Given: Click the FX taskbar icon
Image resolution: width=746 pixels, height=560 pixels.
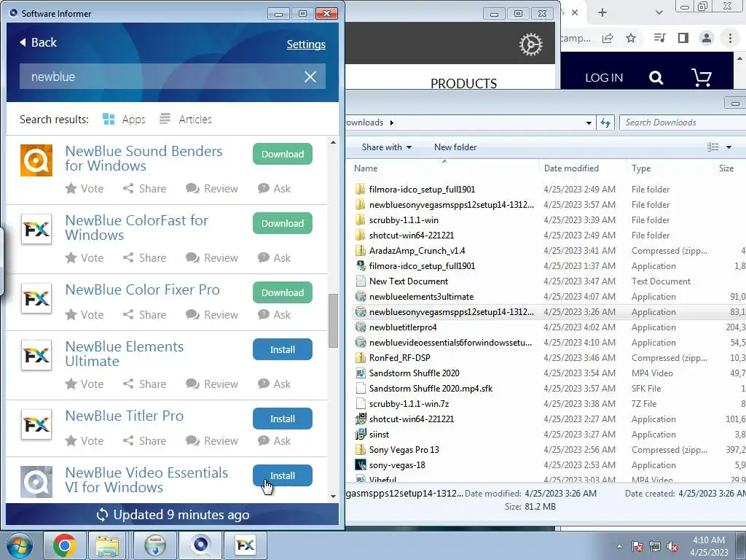Looking at the screenshot, I should coord(245,545).
